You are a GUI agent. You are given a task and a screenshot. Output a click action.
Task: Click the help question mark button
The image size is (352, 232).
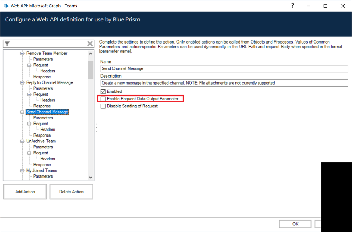click(x=292, y=6)
